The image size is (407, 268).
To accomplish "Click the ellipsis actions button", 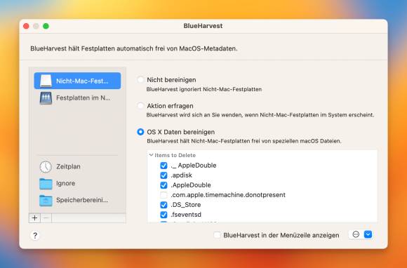I will [x=356, y=234].
